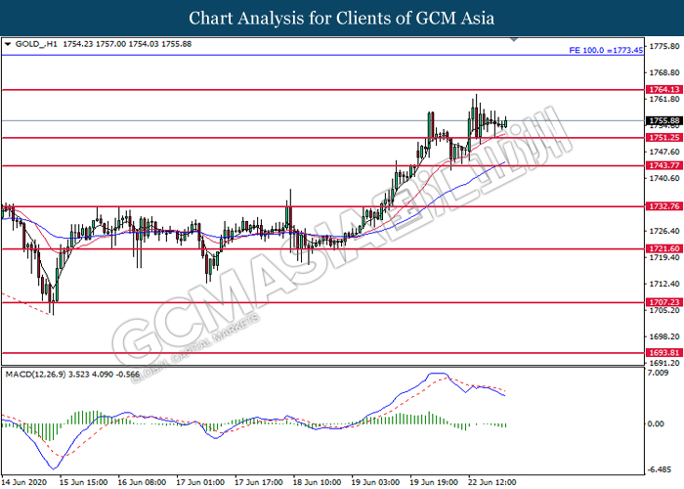Click the 1743.77 red price label
This screenshot has width=684, height=489.
(663, 165)
